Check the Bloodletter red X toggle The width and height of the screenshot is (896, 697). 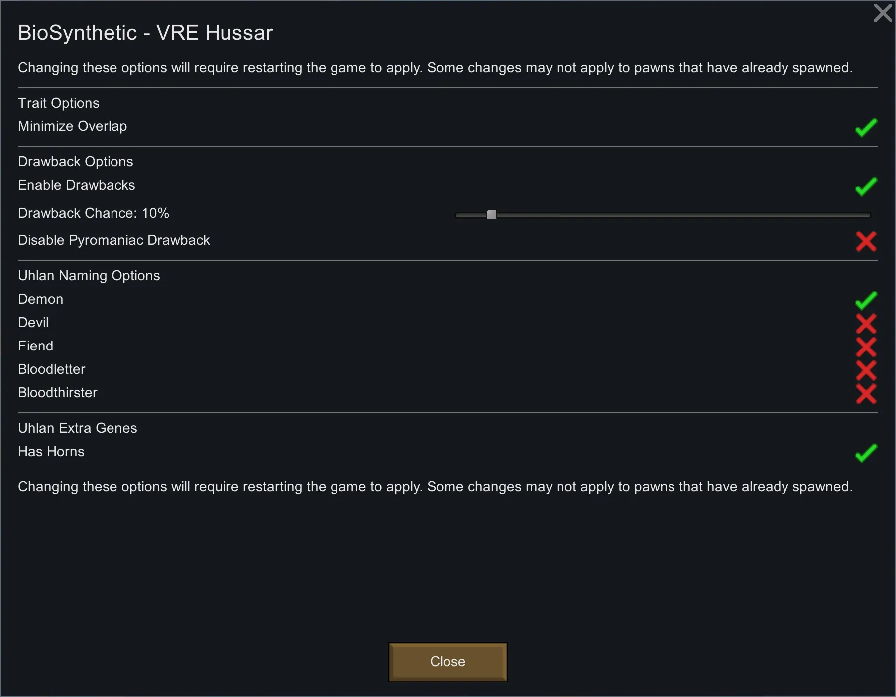click(866, 370)
